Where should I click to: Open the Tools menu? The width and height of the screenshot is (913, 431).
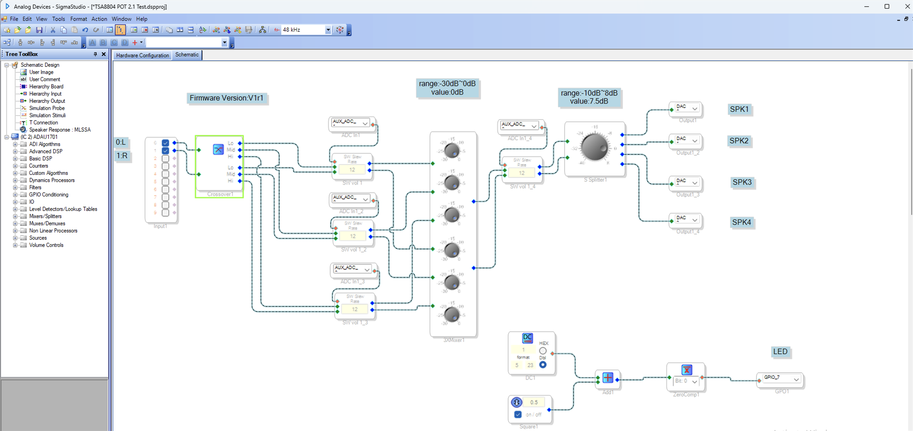tap(58, 19)
